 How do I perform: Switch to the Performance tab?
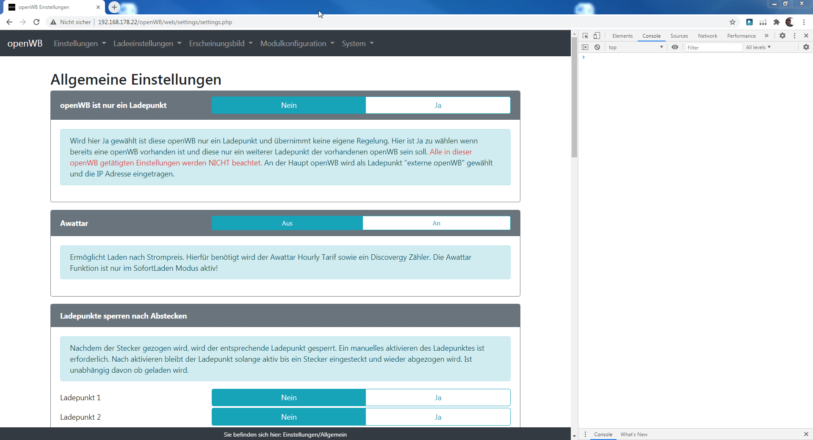pyautogui.click(x=741, y=36)
